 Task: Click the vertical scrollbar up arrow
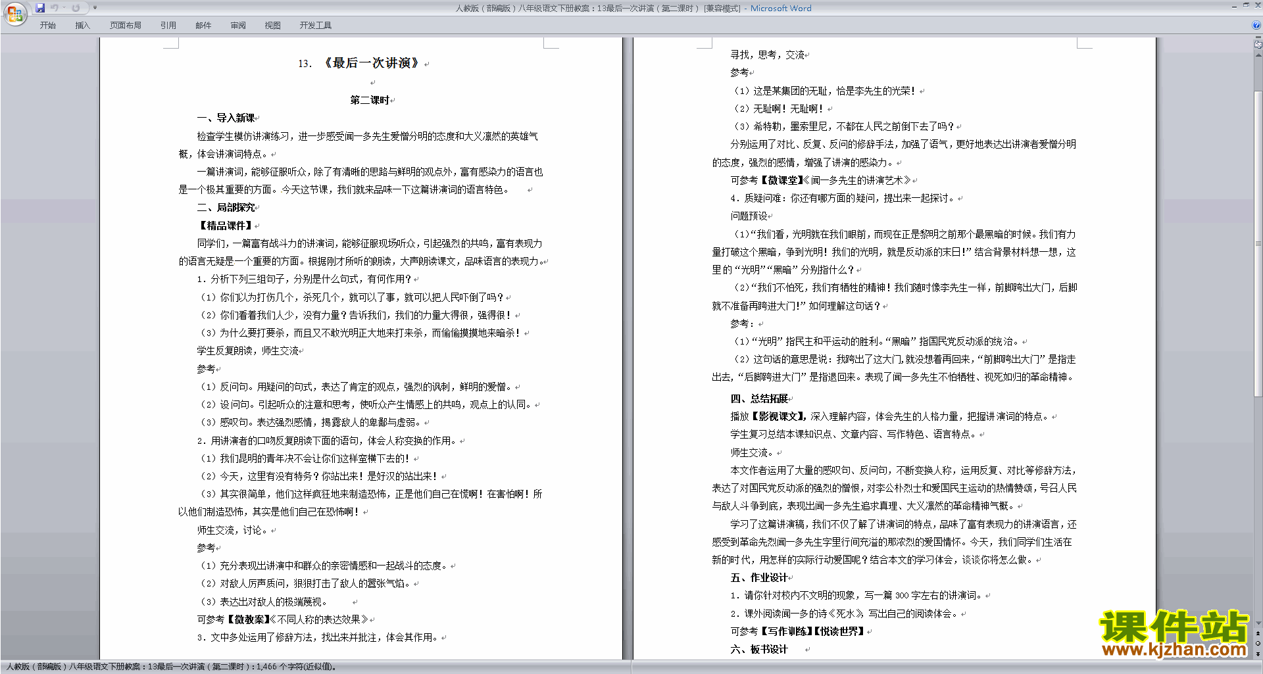click(1258, 55)
